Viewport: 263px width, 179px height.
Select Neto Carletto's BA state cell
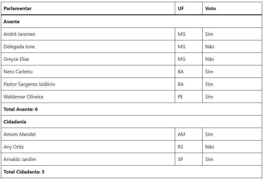189,71
